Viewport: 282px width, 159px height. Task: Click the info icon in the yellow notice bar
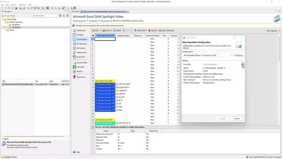click(x=74, y=26)
